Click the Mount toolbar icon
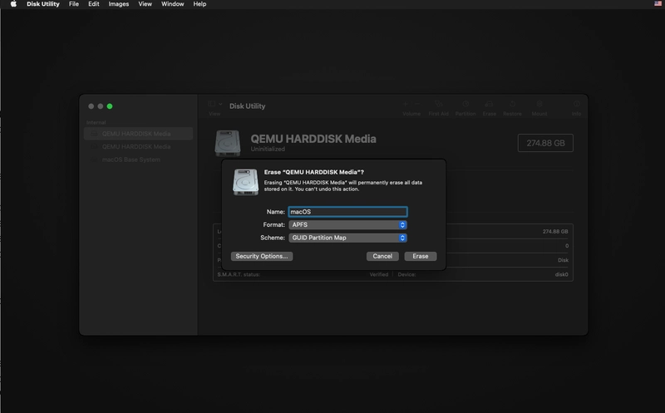This screenshot has height=413, width=665. [x=539, y=104]
